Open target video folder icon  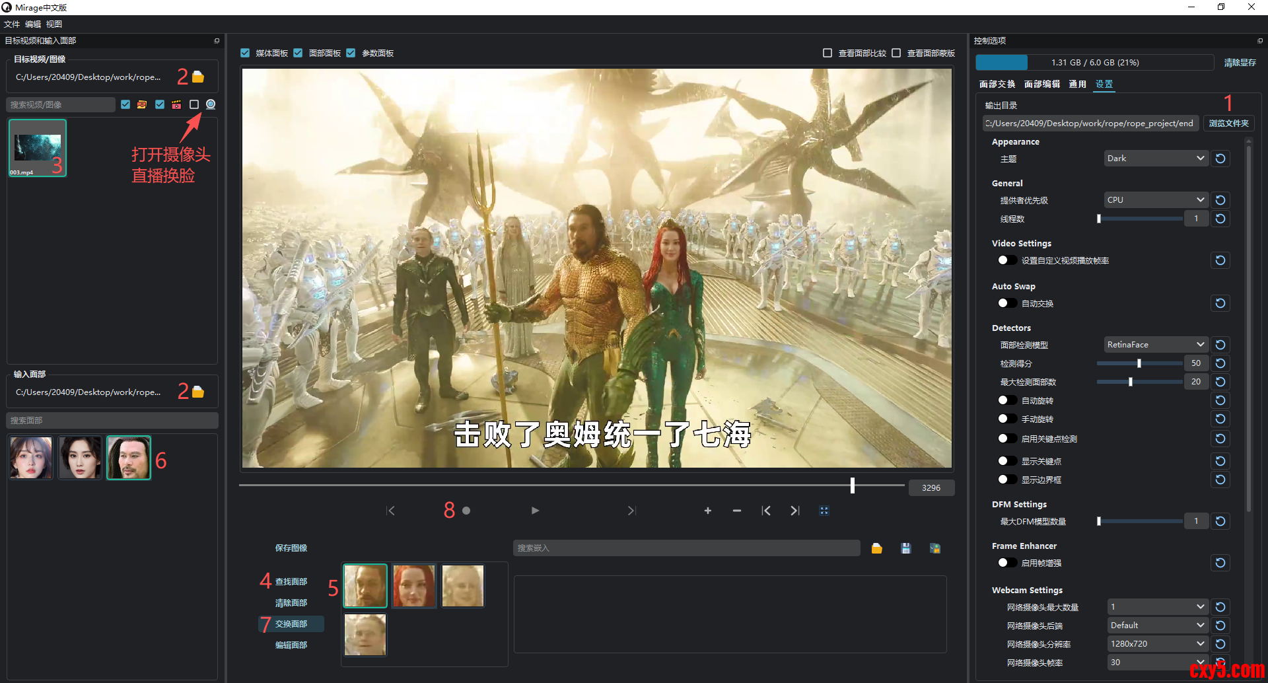click(x=198, y=77)
